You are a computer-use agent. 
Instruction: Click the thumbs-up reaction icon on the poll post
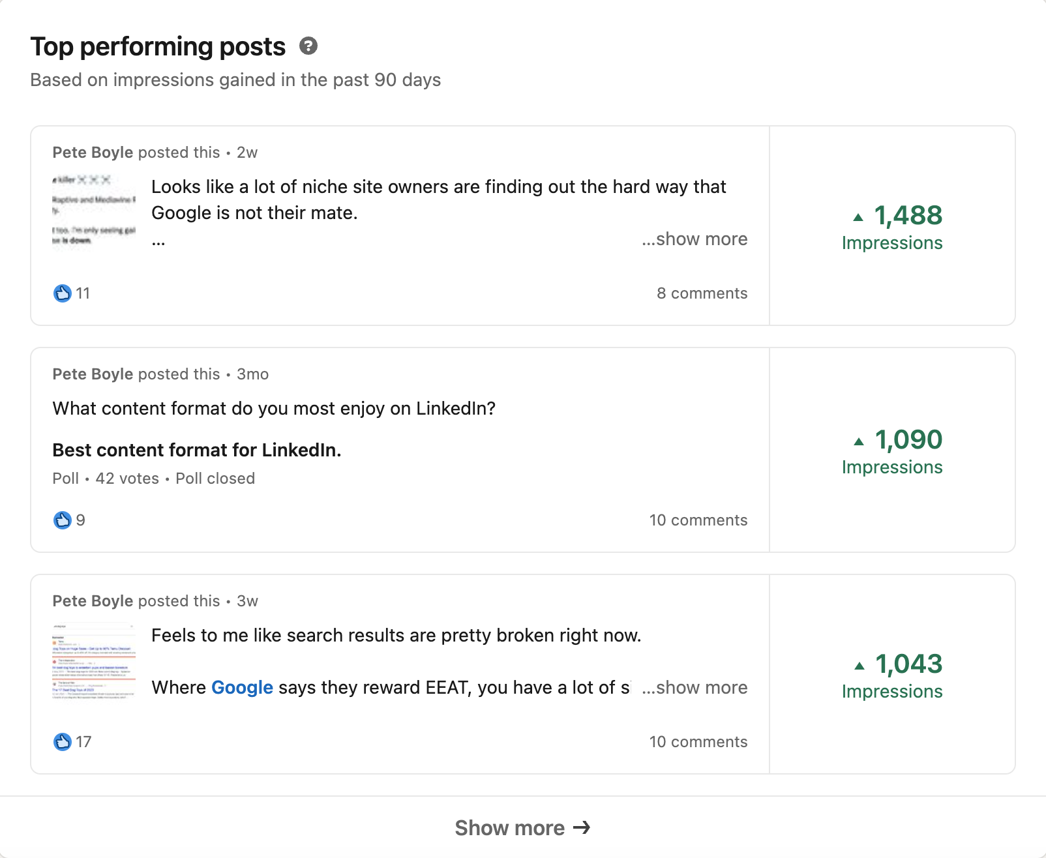[x=61, y=520]
